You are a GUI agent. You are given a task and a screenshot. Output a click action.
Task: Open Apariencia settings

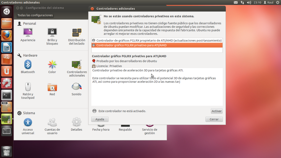point(28,35)
